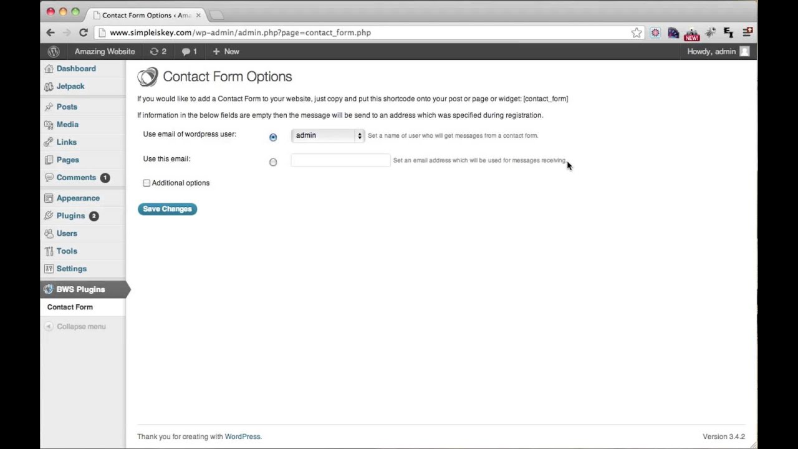This screenshot has height=449, width=798.
Task: Click the dark blue extension icon in toolbar
Action: [x=673, y=32]
